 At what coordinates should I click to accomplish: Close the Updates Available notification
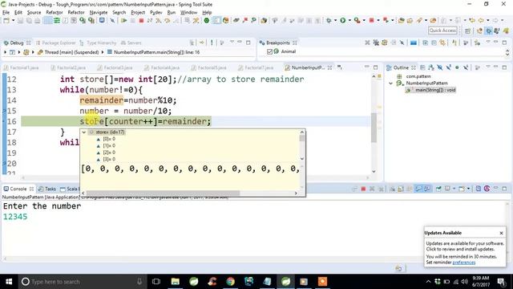coord(501,233)
